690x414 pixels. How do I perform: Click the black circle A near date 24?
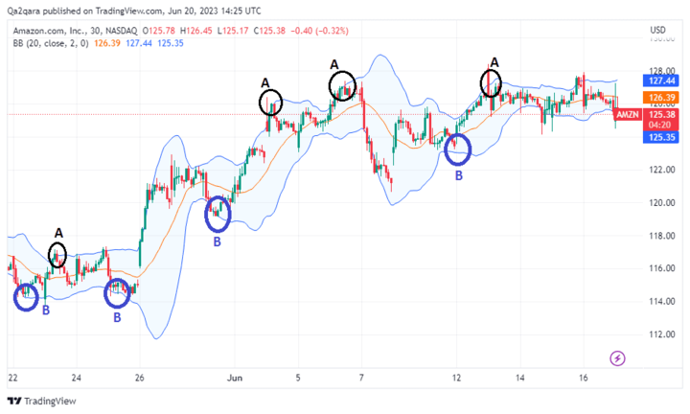57,255
